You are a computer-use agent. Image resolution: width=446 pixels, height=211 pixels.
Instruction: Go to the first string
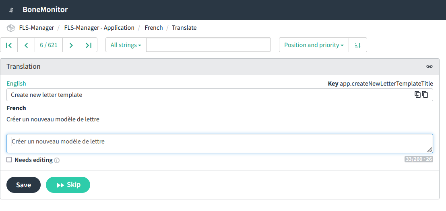9,45
